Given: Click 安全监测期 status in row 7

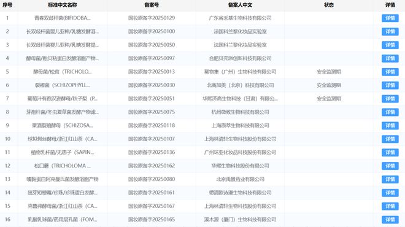Looking at the screenshot, I should (329, 99).
